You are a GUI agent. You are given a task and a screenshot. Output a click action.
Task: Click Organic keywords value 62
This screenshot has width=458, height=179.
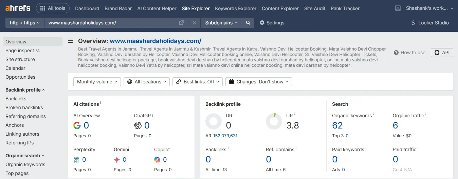click(x=337, y=125)
